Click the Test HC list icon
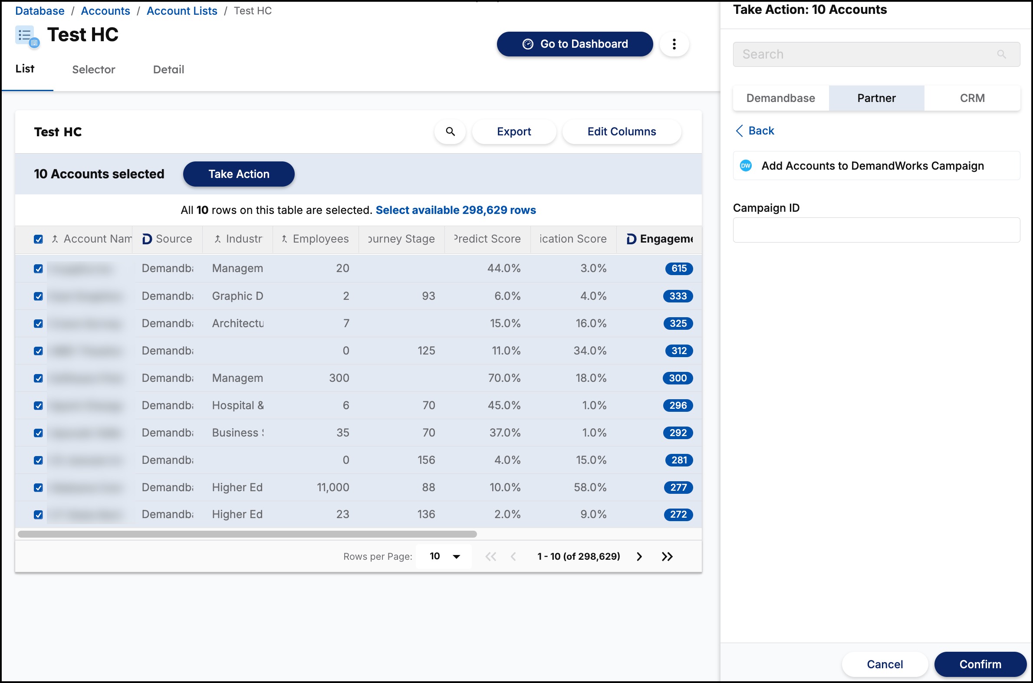 point(27,36)
